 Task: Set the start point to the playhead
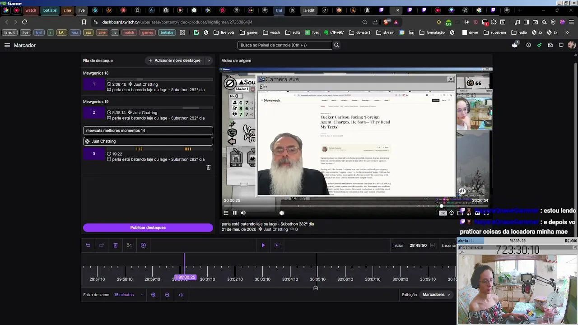433,246
